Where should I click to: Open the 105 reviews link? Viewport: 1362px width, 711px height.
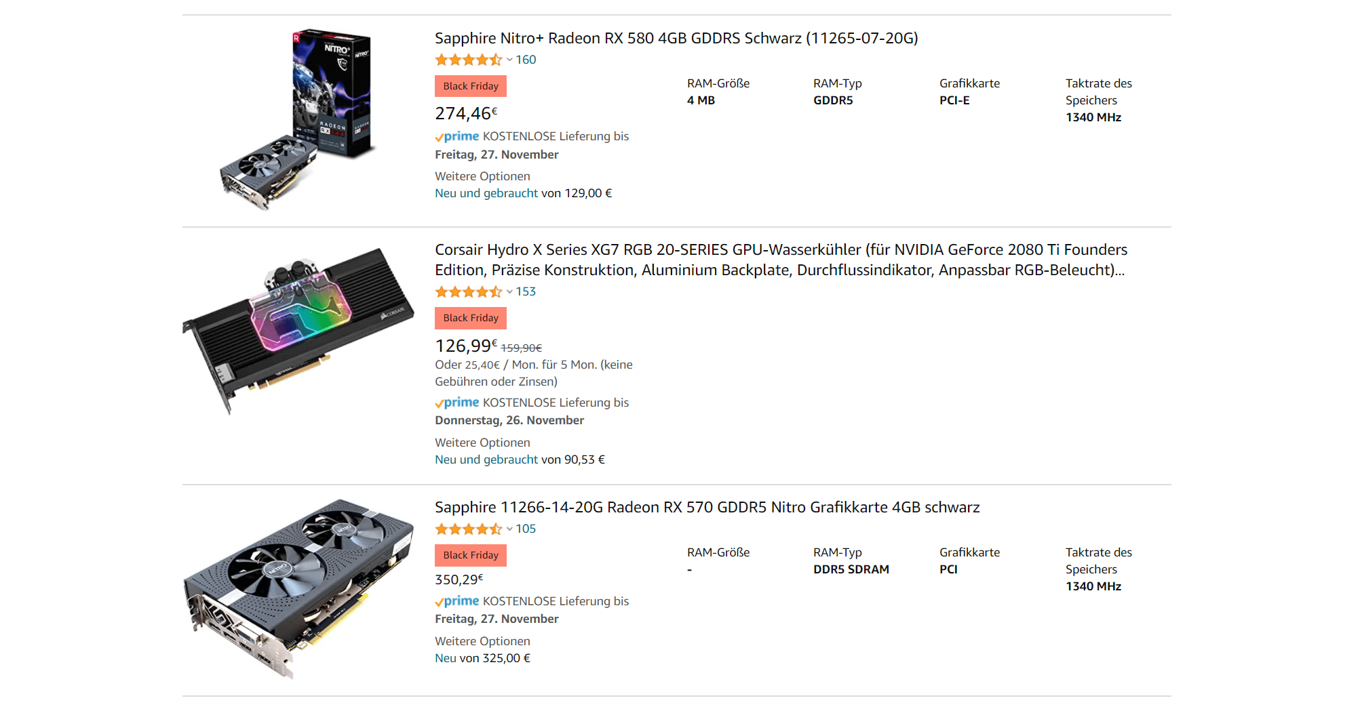point(526,529)
